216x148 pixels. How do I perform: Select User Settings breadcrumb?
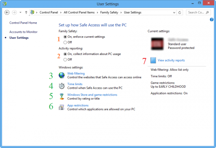click(132, 12)
